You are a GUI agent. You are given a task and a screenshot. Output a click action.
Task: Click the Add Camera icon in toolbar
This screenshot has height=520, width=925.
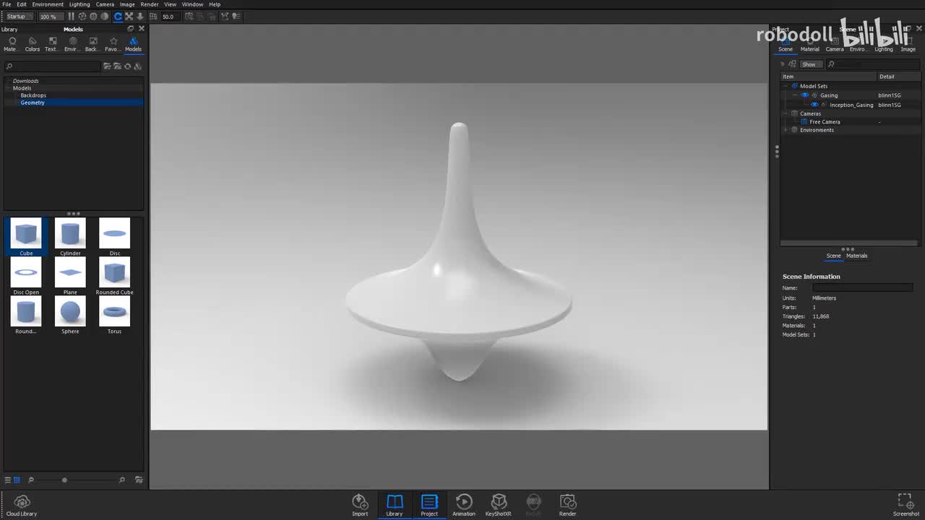(189, 16)
